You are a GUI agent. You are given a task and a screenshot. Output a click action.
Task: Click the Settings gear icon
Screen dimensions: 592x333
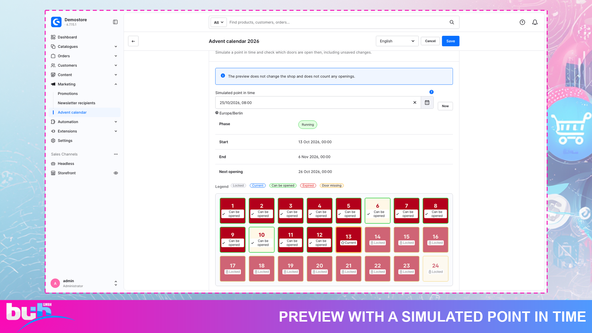pyautogui.click(x=53, y=141)
